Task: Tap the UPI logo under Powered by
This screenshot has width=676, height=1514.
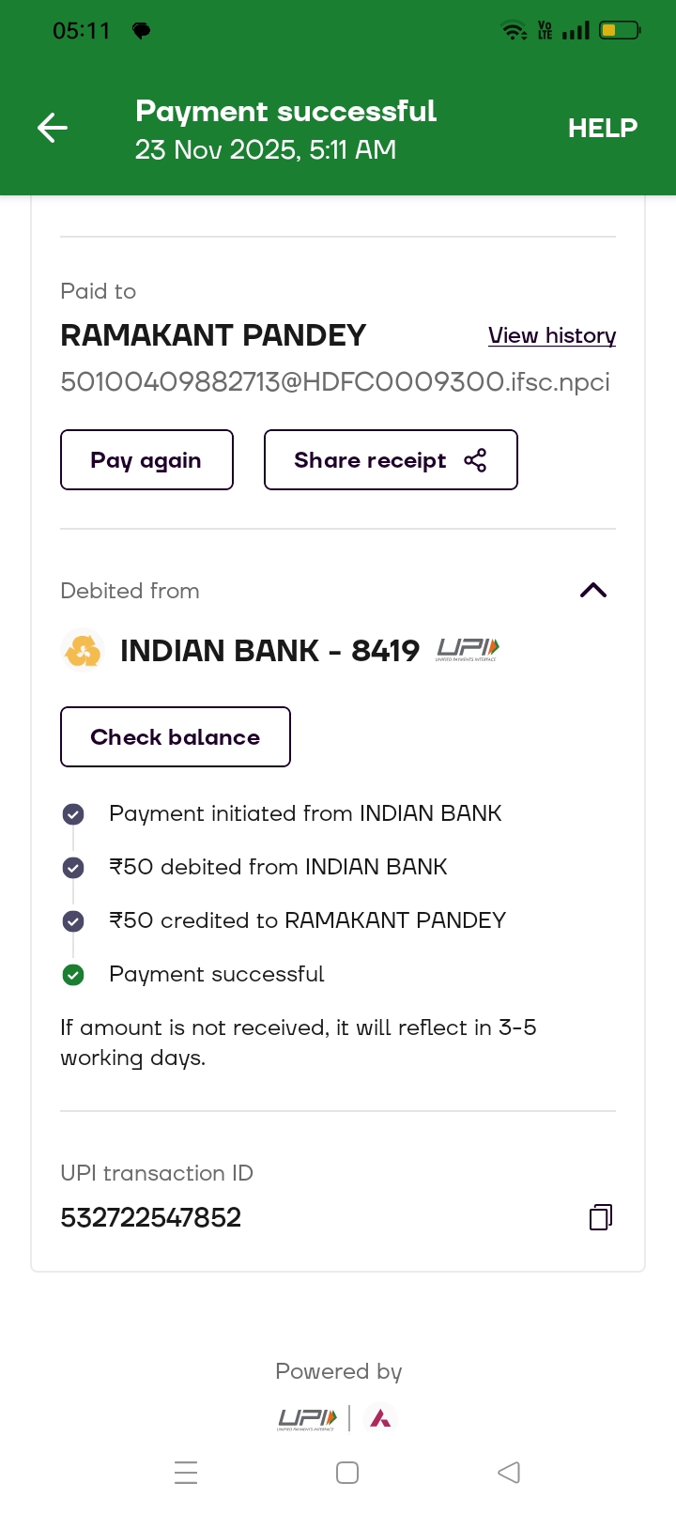Action: tap(307, 1418)
